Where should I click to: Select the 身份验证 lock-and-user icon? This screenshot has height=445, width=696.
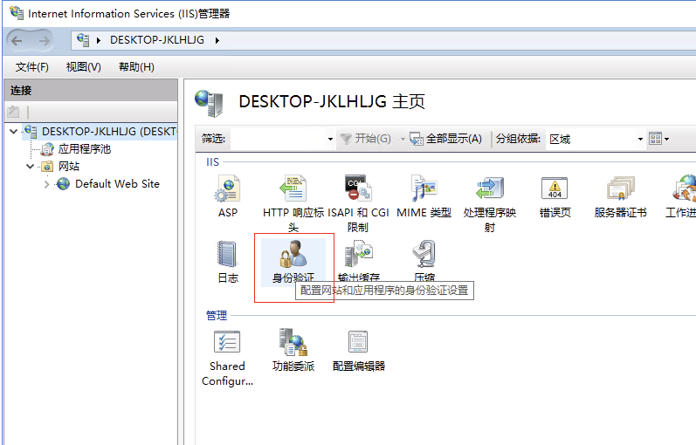tap(293, 254)
